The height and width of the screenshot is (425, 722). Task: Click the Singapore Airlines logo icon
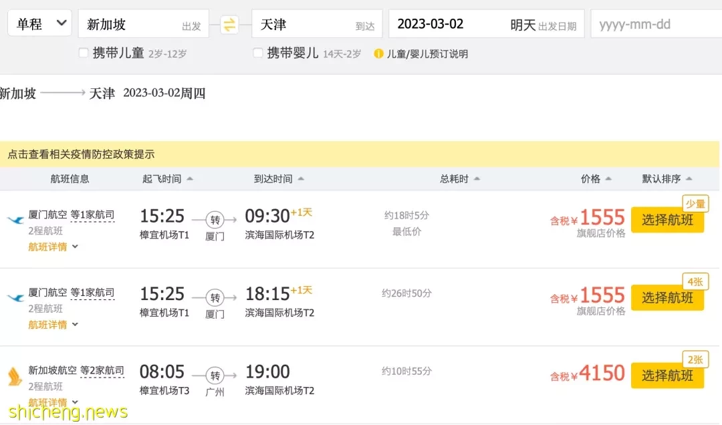point(15,376)
